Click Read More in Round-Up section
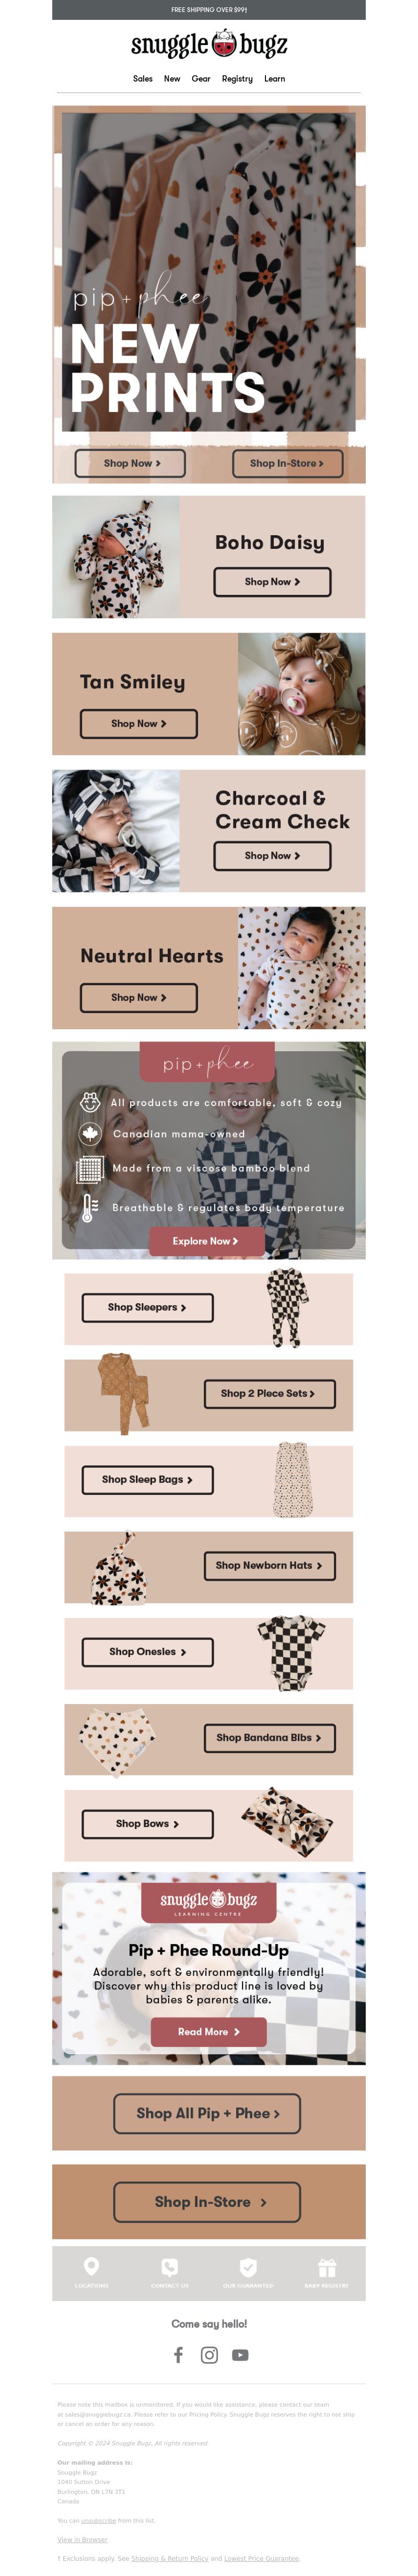The width and height of the screenshot is (418, 2576). (x=208, y=2031)
